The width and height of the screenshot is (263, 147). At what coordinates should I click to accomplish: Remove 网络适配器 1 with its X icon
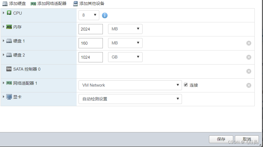(x=249, y=85)
